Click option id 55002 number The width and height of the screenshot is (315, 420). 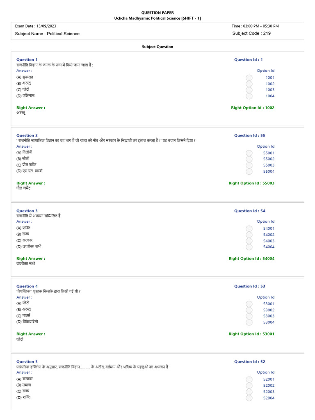click(269, 159)
